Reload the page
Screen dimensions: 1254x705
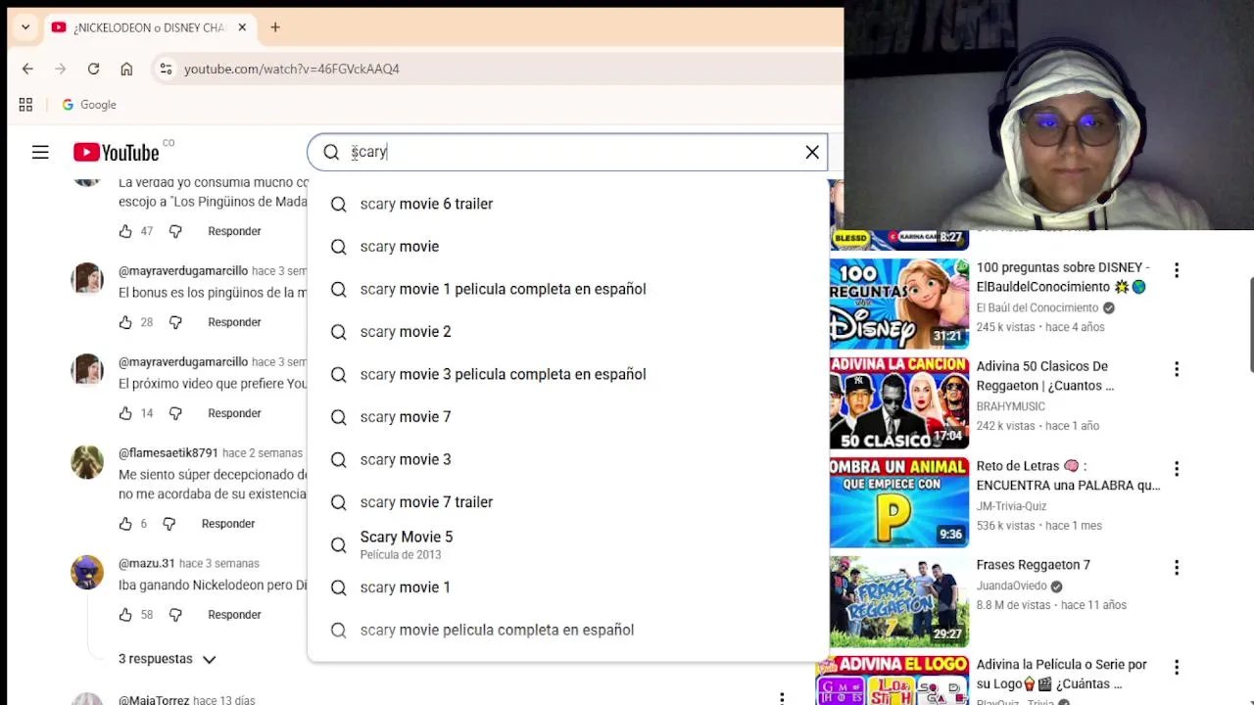tap(93, 69)
